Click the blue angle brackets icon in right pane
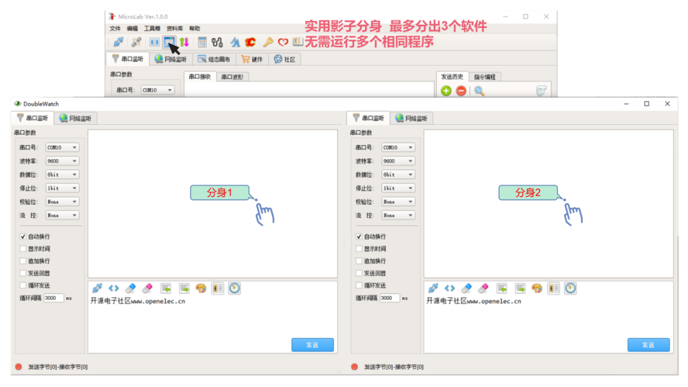Image resolution: width=688 pixels, height=387 pixels. 450,288
